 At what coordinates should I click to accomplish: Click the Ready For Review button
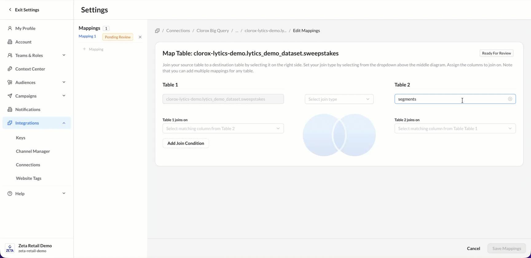(x=496, y=53)
